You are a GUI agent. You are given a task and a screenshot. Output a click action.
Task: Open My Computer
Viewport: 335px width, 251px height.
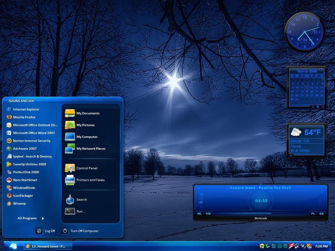click(x=81, y=137)
